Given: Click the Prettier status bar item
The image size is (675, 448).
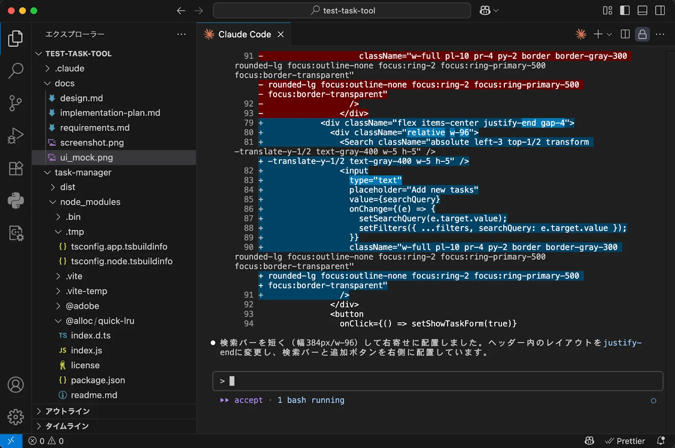Looking at the screenshot, I should [x=626, y=441].
